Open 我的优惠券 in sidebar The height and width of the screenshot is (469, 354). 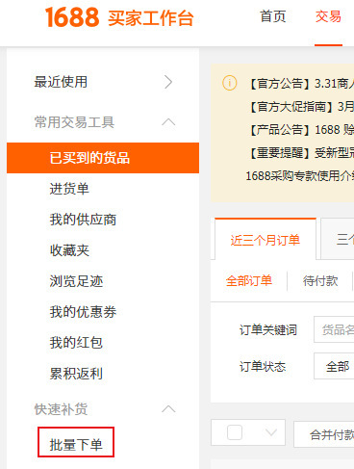click(83, 312)
